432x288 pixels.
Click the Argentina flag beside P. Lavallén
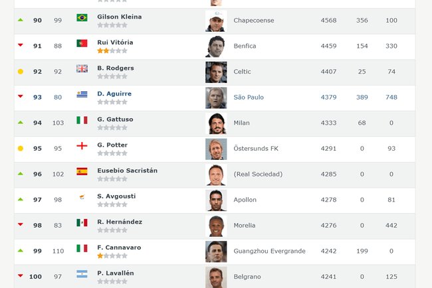[82, 273]
